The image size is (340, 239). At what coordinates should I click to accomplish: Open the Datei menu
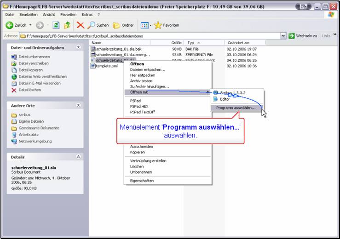click(10, 15)
